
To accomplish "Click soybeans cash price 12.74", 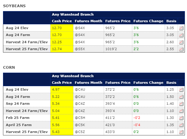I will point(57,49).
